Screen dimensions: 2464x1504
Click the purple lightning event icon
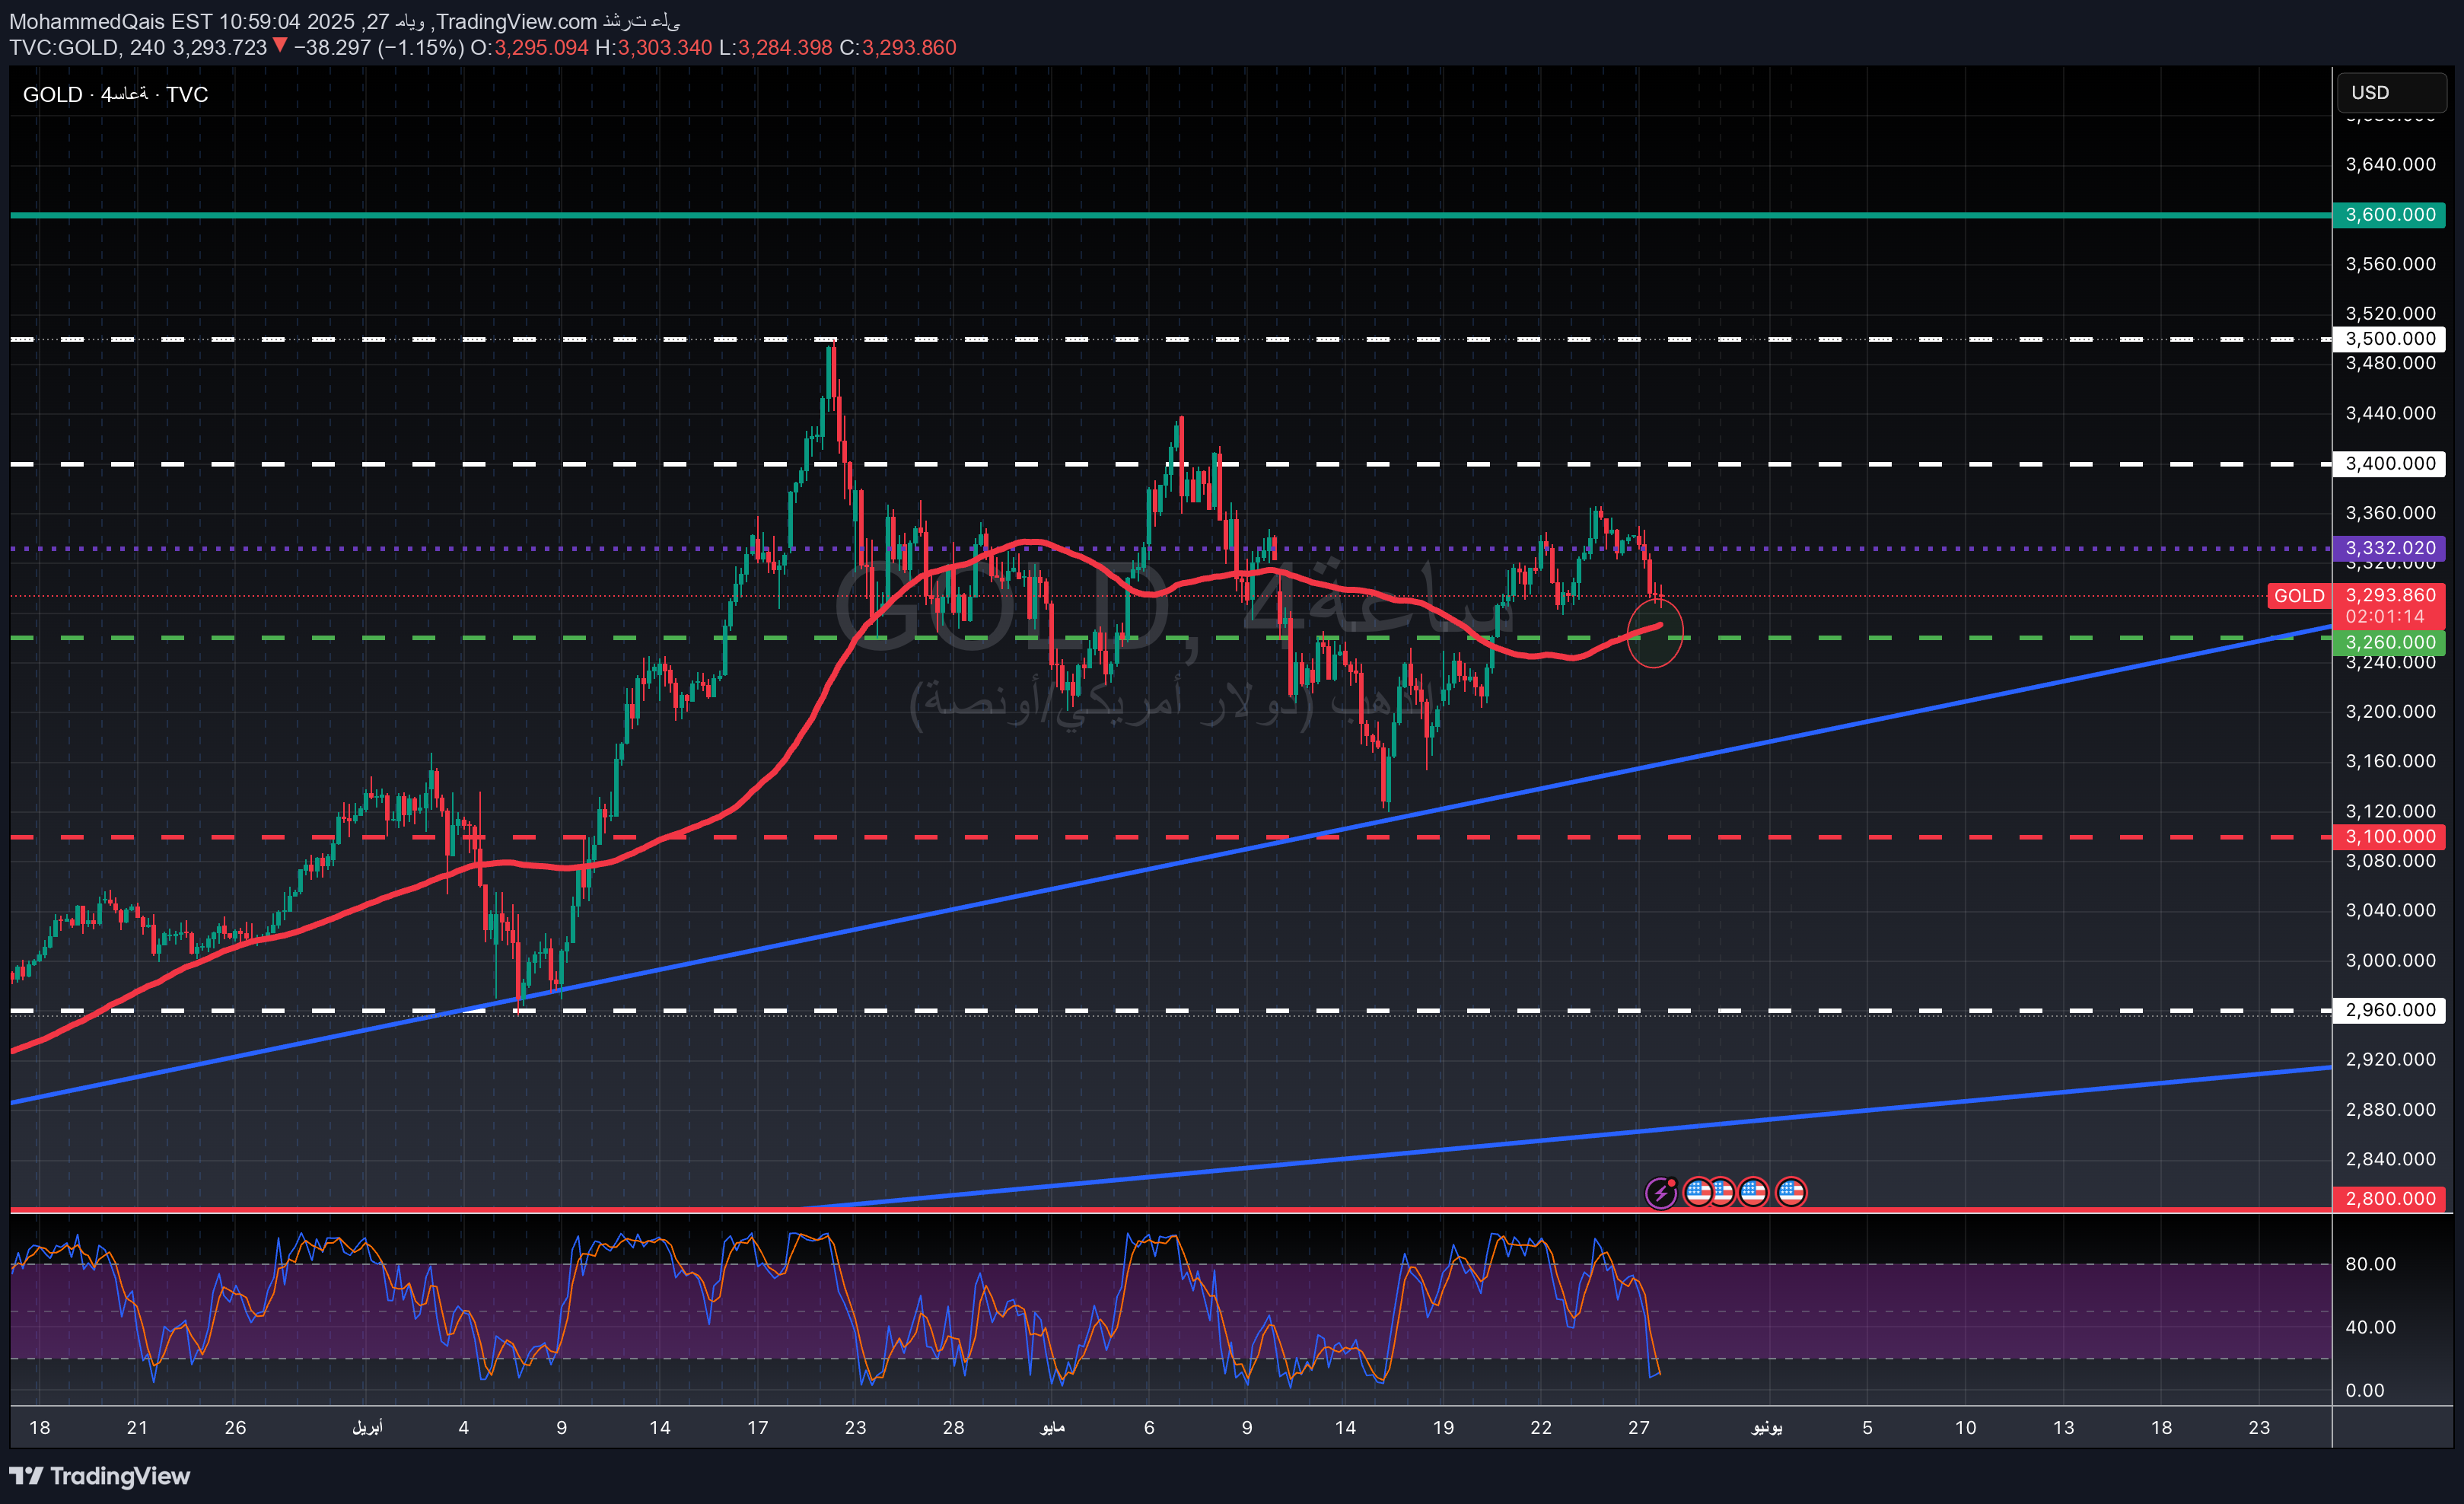[x=1661, y=1192]
